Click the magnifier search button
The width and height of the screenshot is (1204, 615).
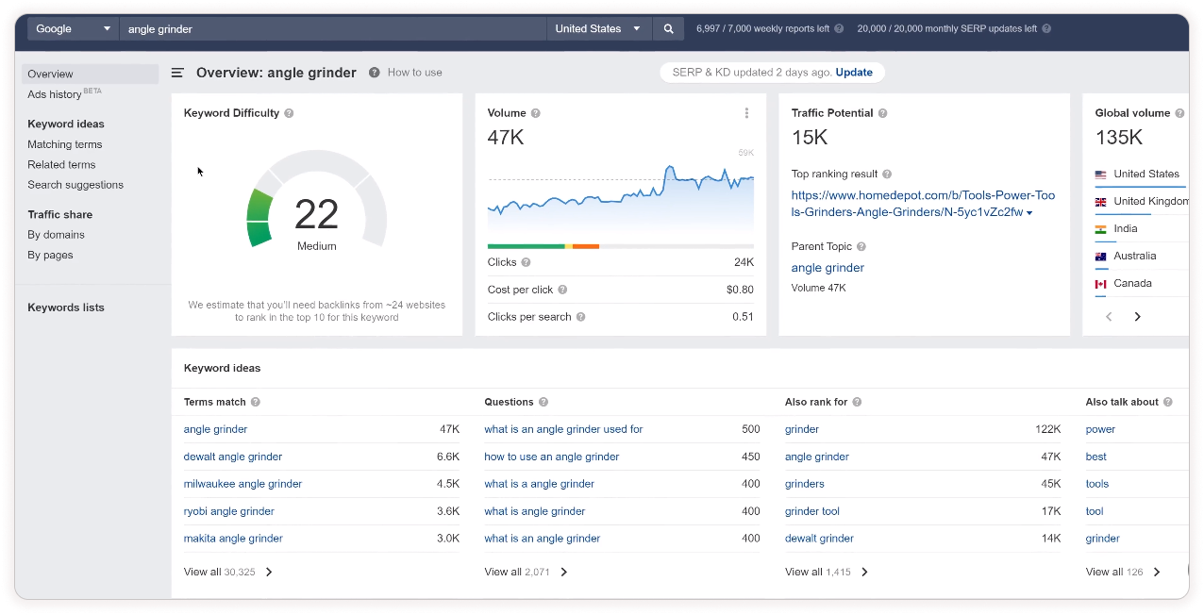[668, 29]
